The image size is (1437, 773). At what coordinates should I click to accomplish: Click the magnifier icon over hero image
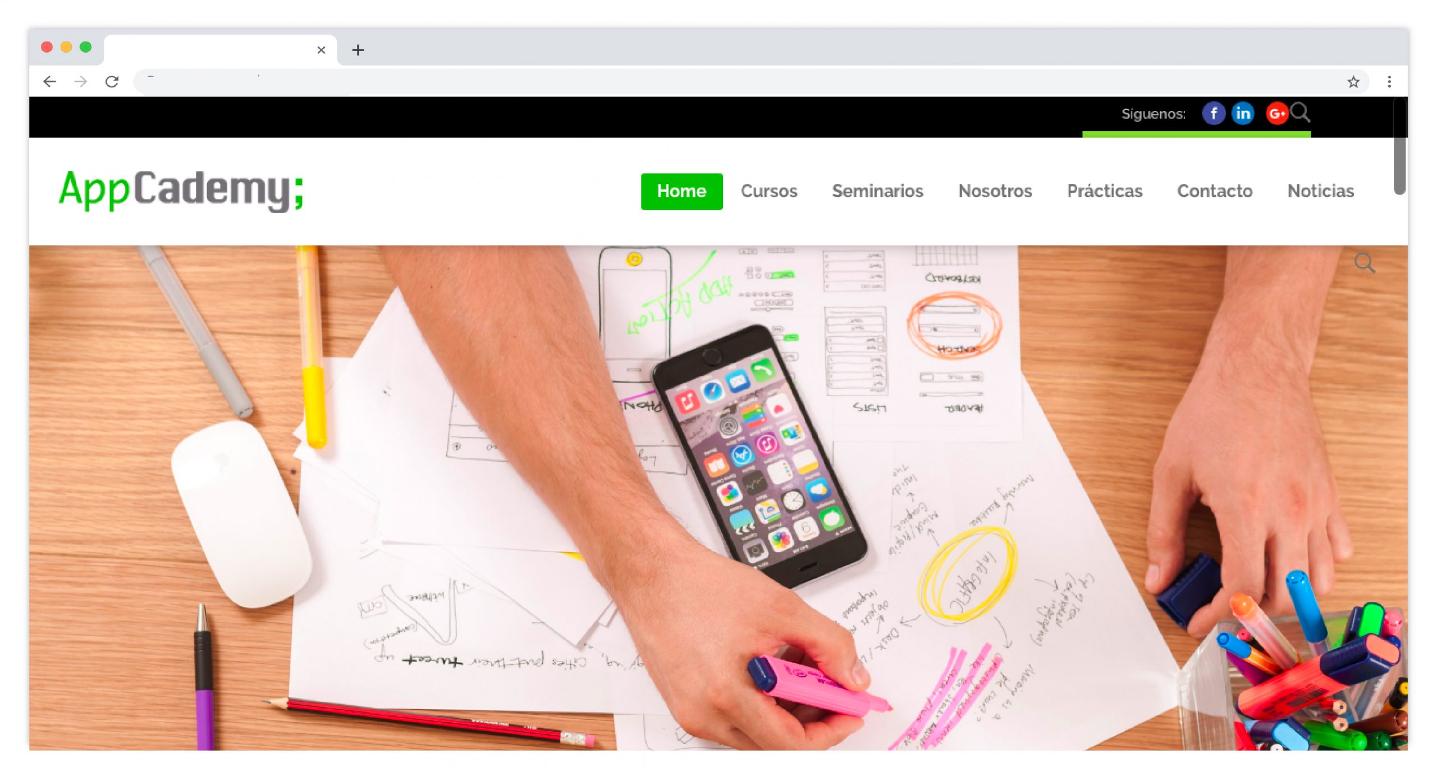[1365, 263]
